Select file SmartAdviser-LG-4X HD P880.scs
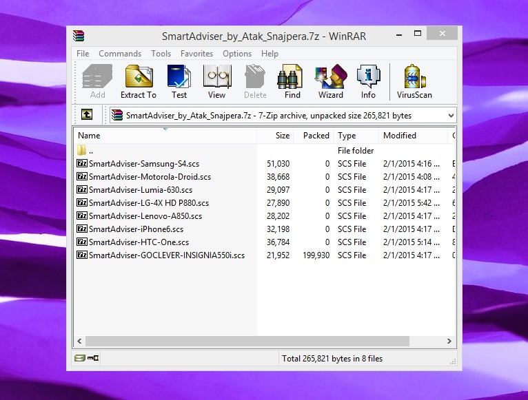Screen dimensions: 528x400 149,203
